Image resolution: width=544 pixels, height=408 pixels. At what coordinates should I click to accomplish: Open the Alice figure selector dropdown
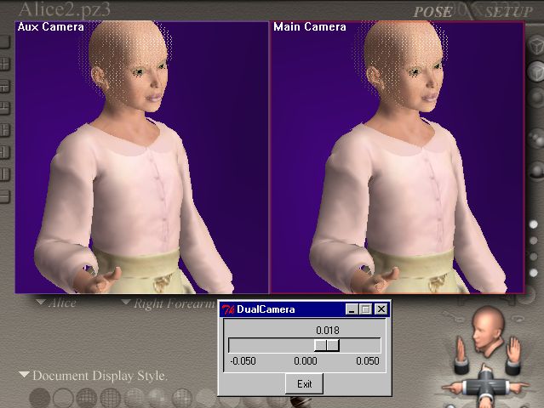tap(56, 303)
